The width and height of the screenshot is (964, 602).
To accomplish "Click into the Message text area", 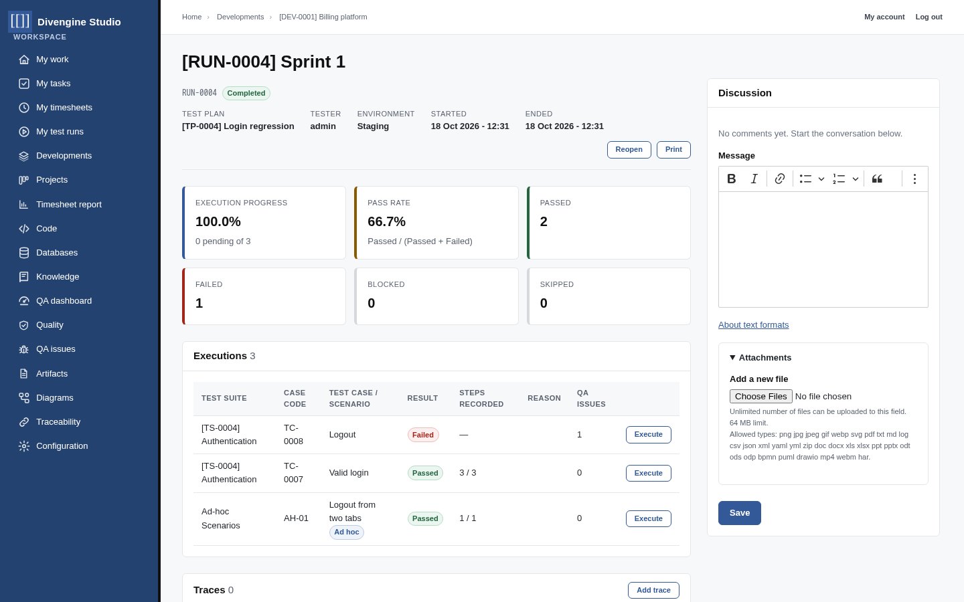I will 823,249.
